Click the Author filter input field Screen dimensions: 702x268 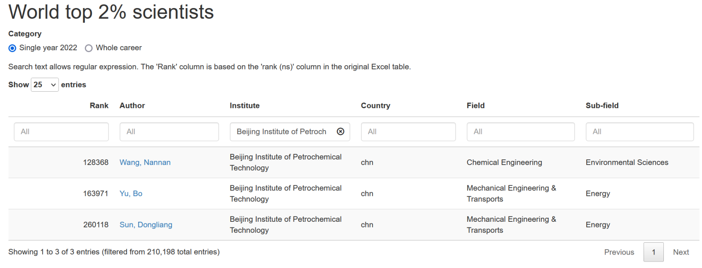tap(169, 132)
